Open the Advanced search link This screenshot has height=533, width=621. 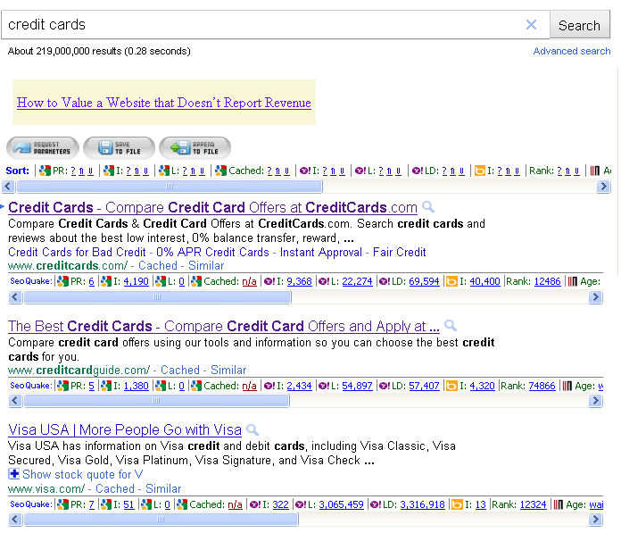[572, 51]
